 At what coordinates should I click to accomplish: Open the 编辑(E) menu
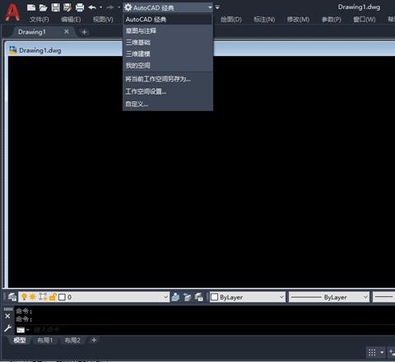(x=71, y=20)
